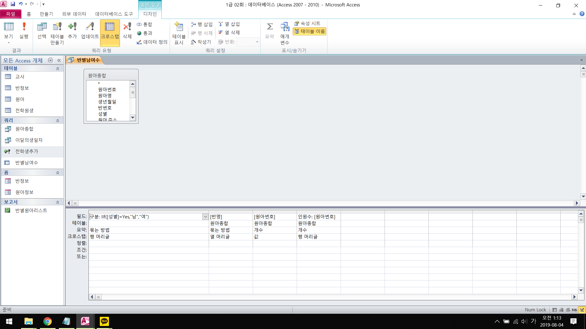
Task: Open Chrome from the Windows taskbar
Action: 48,321
